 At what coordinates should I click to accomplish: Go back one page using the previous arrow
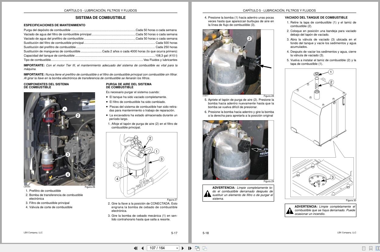click(142, 248)
